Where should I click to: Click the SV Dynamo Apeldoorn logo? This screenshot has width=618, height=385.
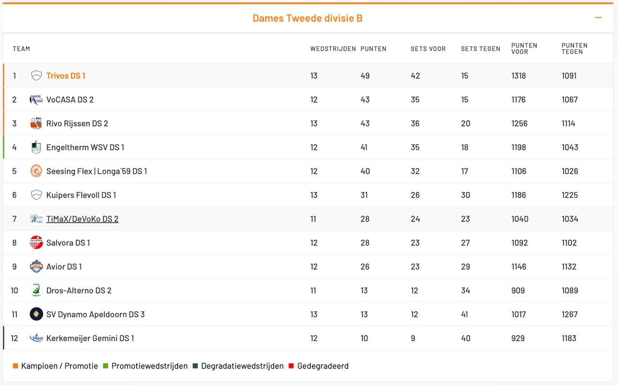tap(36, 315)
